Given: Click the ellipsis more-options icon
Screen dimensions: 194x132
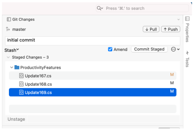Looking at the screenshot, I should (x=173, y=49).
